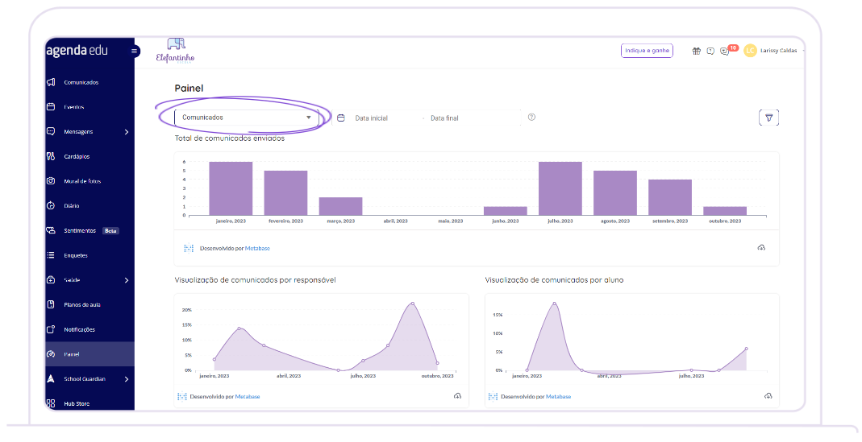Open the gift rewards icon
This screenshot has height=442, width=862.
(697, 51)
